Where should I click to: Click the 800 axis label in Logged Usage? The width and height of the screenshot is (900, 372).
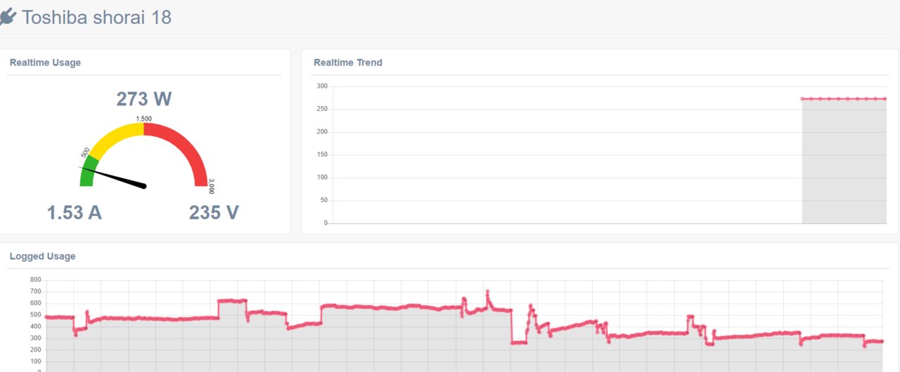[x=35, y=279]
